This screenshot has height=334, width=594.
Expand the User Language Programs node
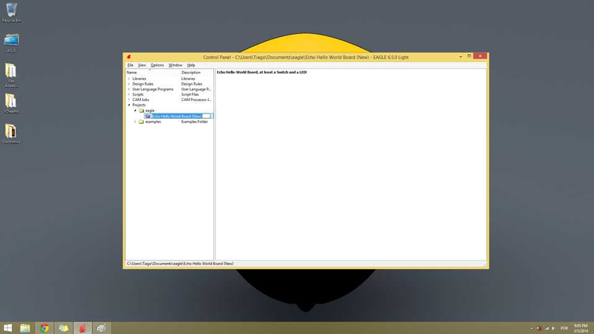coord(129,89)
